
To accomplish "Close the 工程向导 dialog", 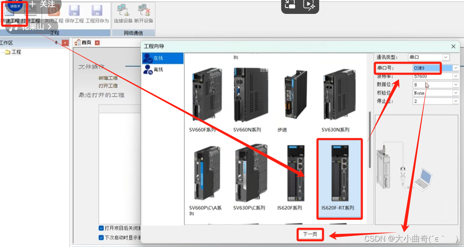I will point(453,46).
